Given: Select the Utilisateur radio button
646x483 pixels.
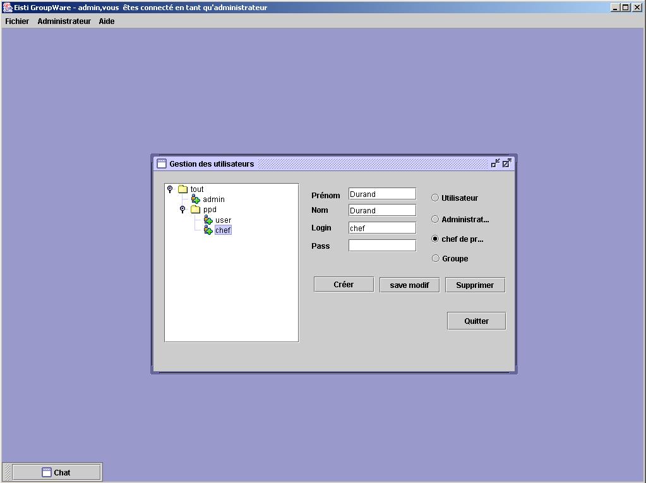Looking at the screenshot, I should [x=435, y=198].
